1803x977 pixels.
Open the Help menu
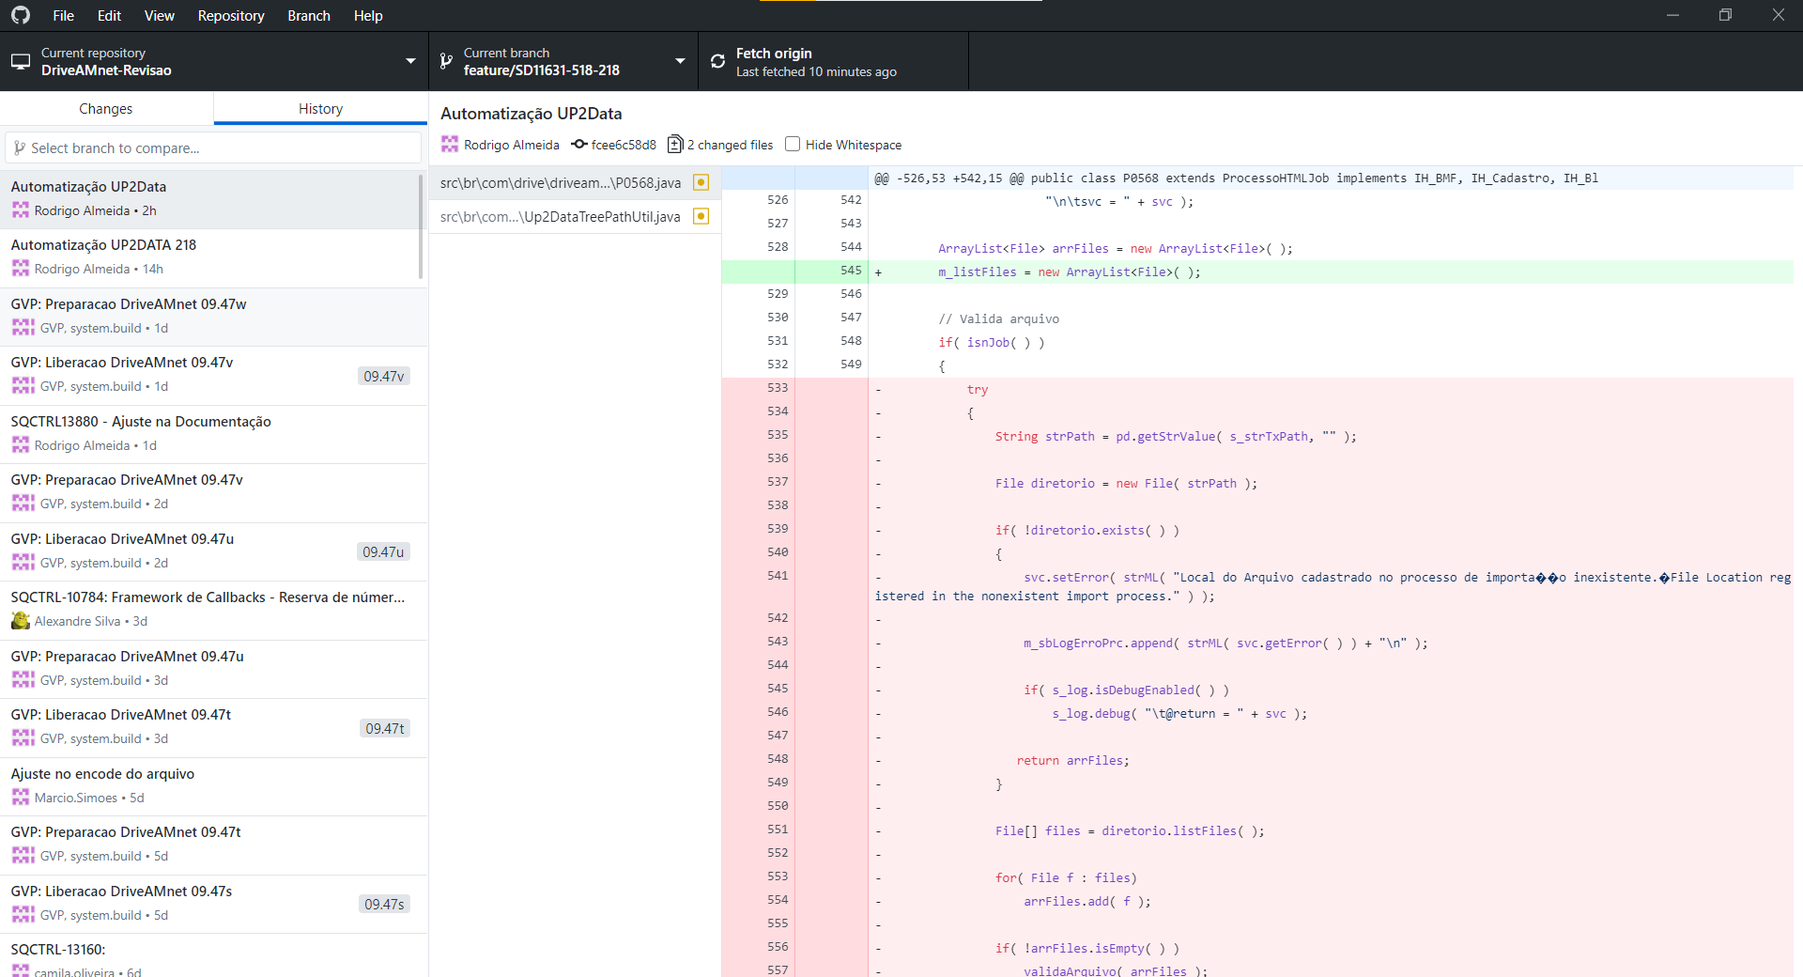point(368,16)
